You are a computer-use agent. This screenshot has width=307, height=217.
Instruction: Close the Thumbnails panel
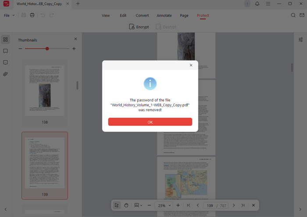(75, 39)
